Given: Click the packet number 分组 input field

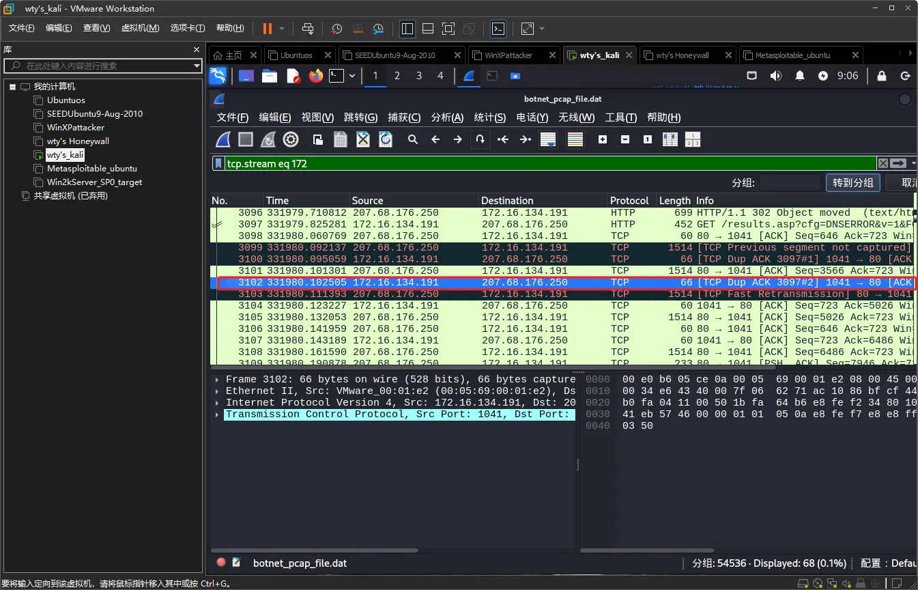Looking at the screenshot, I should (790, 183).
